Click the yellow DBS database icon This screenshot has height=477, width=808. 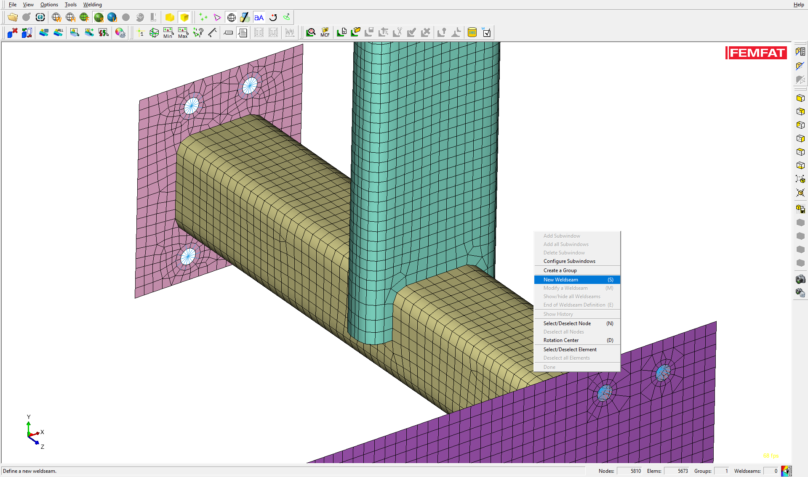(x=472, y=32)
